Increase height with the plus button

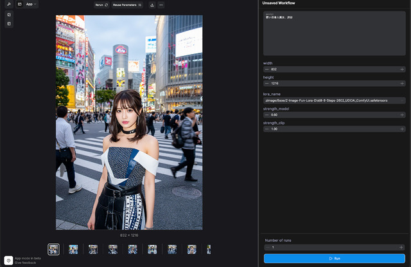tap(402, 83)
